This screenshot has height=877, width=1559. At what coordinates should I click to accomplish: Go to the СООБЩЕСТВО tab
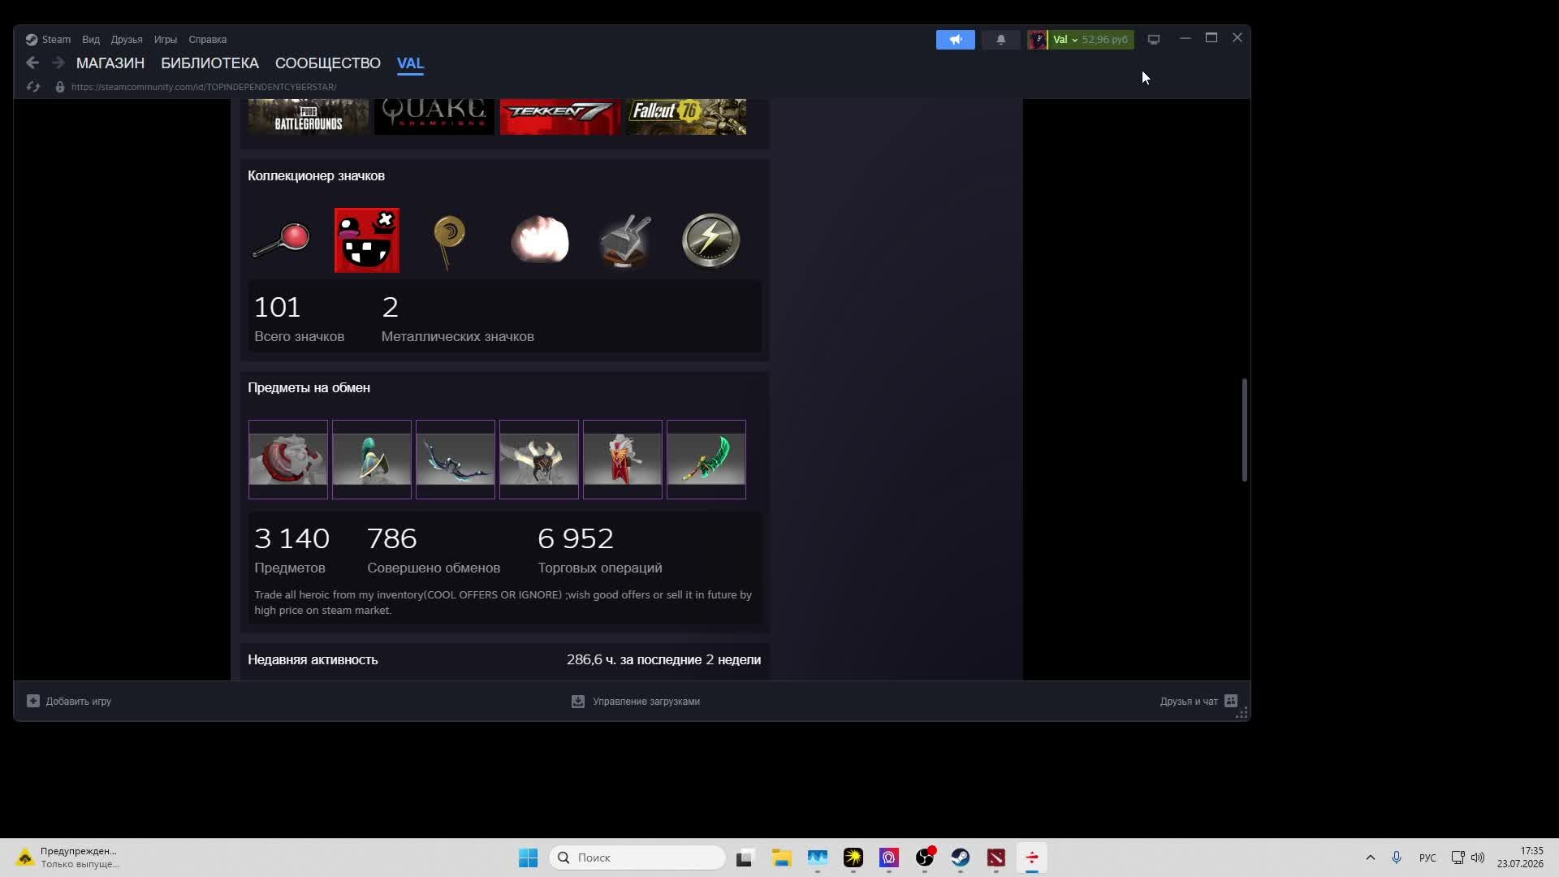(x=328, y=63)
